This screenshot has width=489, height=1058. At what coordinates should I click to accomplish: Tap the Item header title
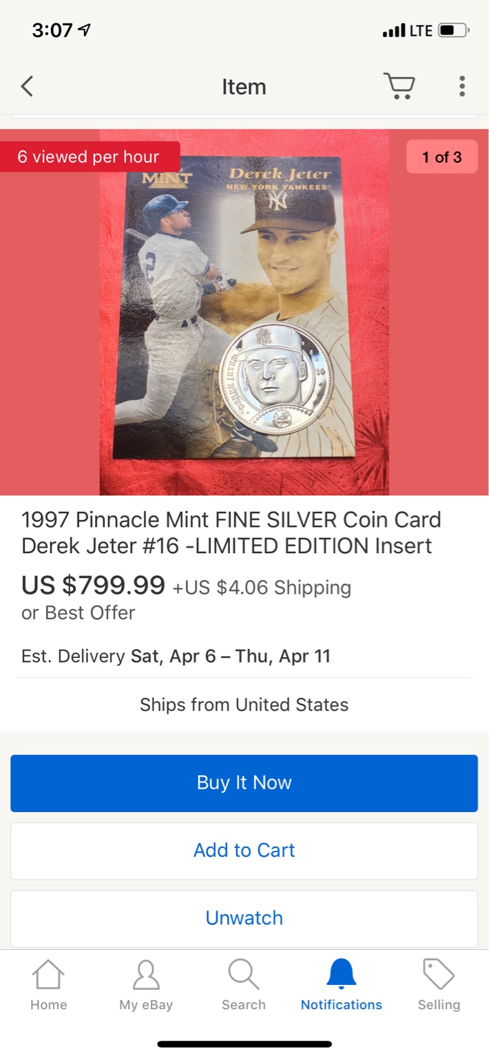[x=244, y=87]
